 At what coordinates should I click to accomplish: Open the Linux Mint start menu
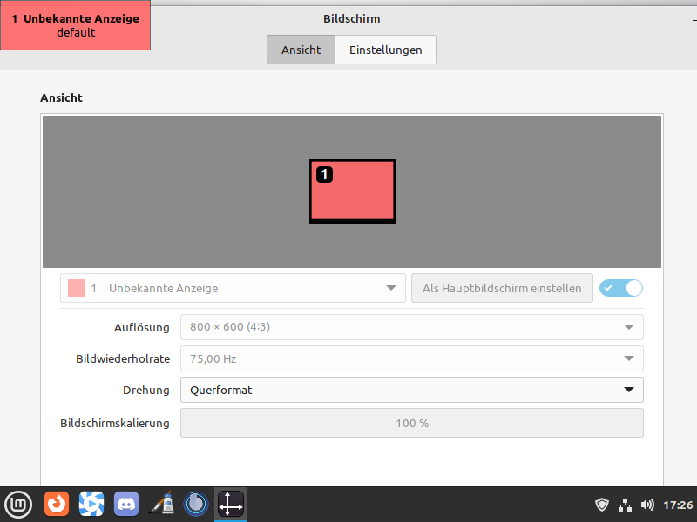[x=18, y=505]
